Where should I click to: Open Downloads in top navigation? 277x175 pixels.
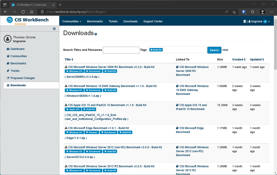click(x=130, y=21)
